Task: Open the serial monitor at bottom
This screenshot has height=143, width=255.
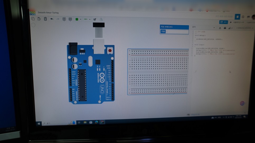Action: (x=193, y=115)
